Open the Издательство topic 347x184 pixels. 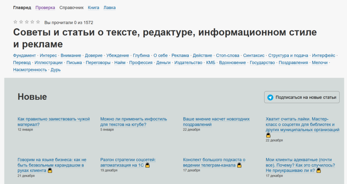[x=188, y=63]
